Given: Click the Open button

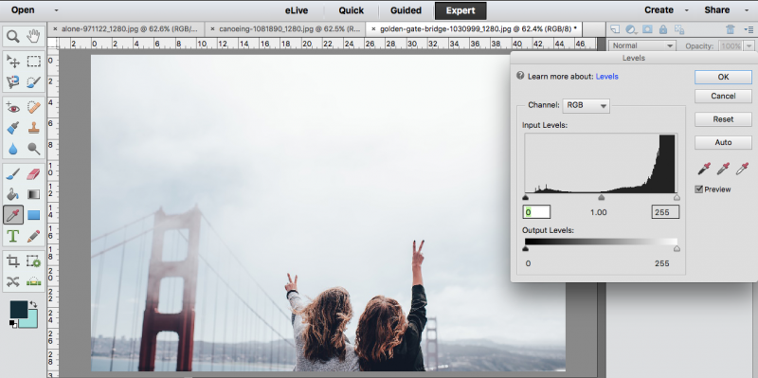Looking at the screenshot, I should 23,10.
